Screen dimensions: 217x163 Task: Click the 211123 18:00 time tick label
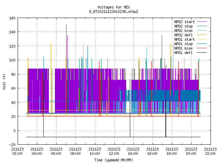point(172,151)
